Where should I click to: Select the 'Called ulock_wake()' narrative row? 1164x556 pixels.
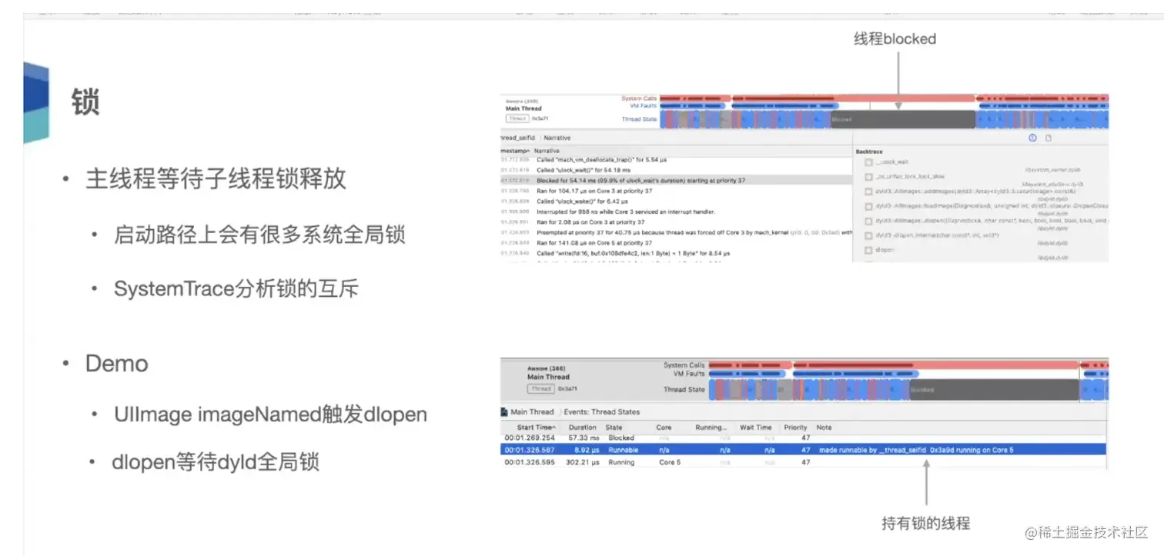point(677,201)
